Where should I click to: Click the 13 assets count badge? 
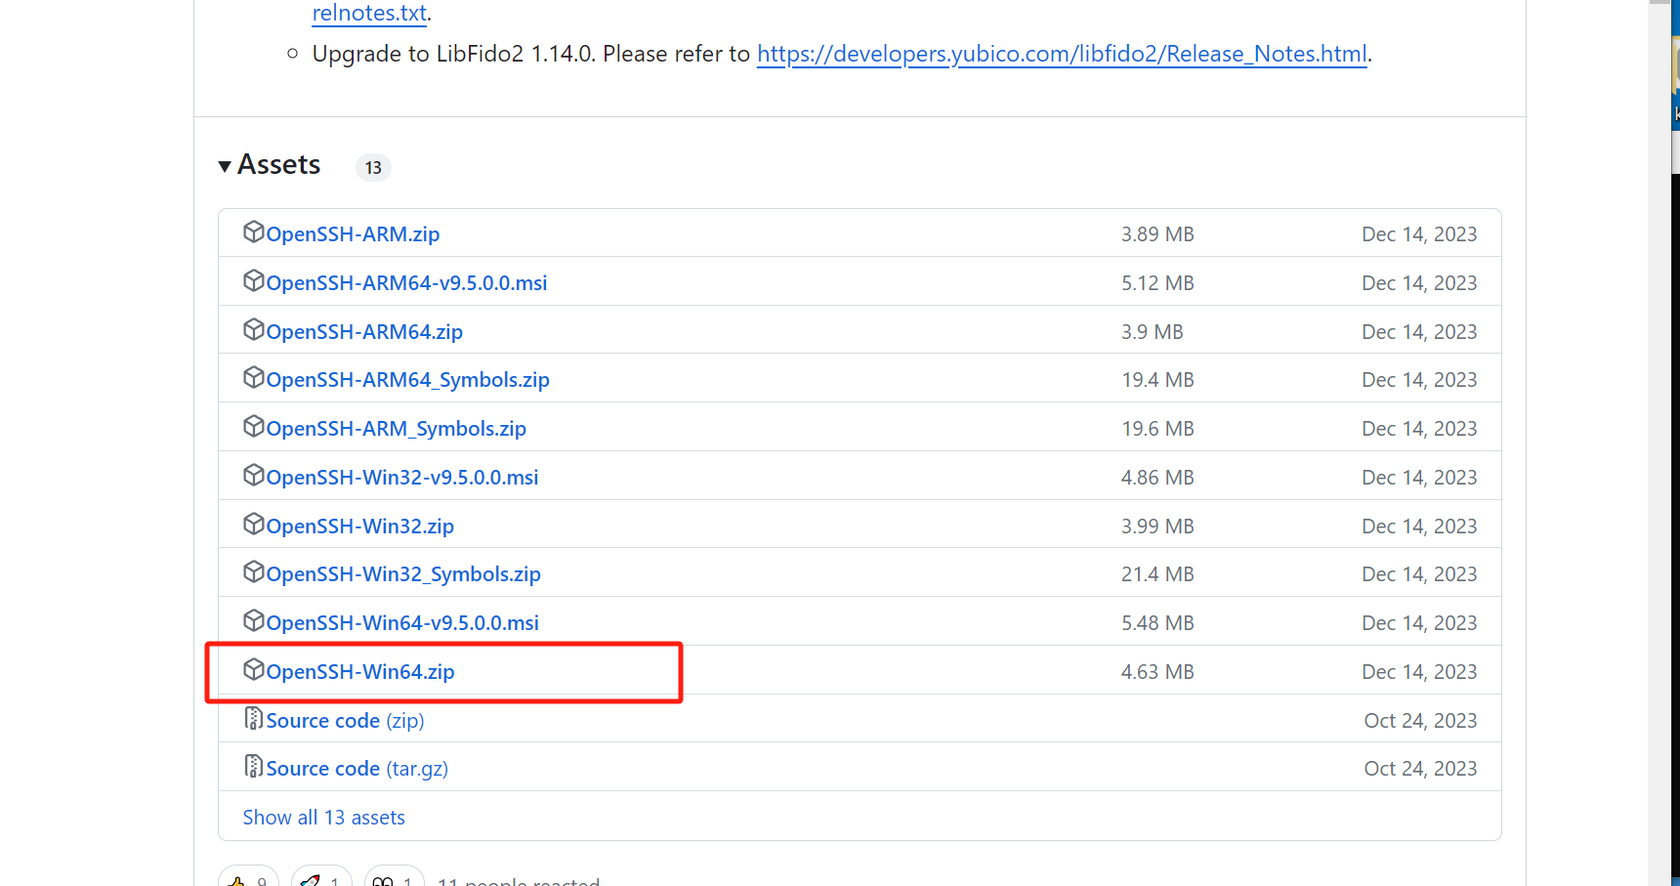[x=373, y=168]
